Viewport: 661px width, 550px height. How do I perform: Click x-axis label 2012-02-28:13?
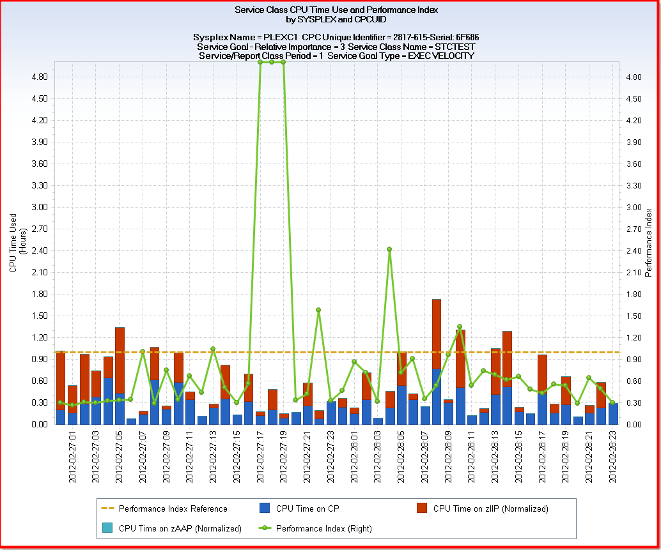pos(495,457)
